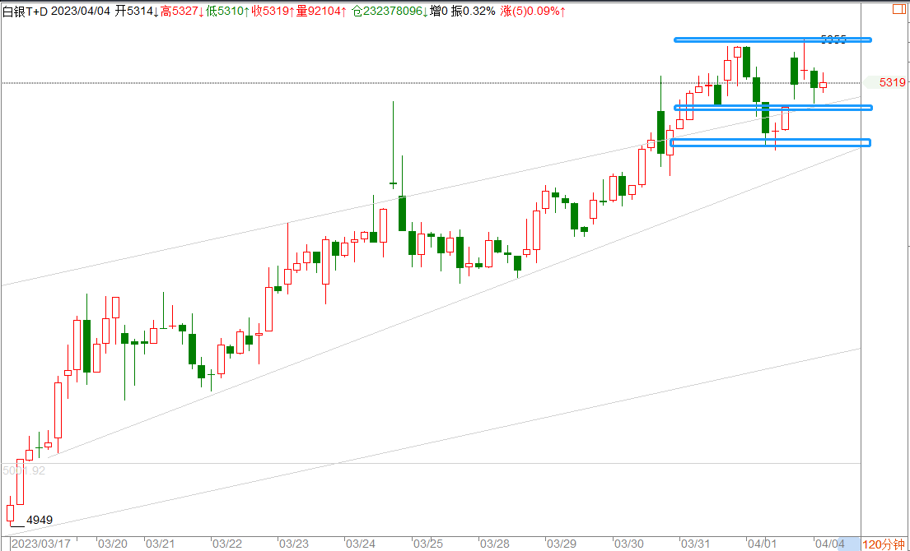The image size is (910, 551).
Task: Click the 03/25 date label
Action: (x=428, y=544)
